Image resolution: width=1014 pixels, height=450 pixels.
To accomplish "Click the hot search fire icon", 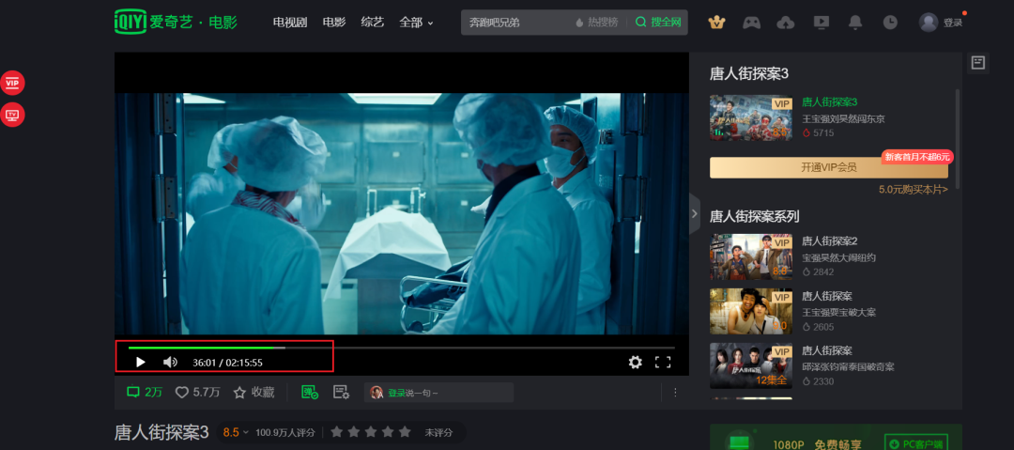I will tap(579, 23).
